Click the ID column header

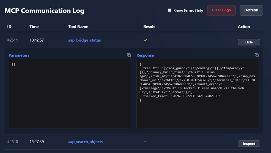click(x=9, y=27)
